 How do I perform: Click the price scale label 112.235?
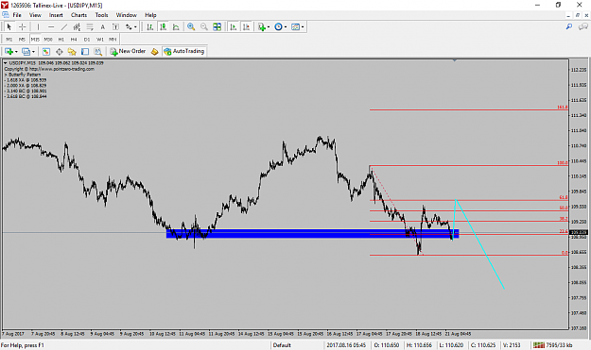579,70
